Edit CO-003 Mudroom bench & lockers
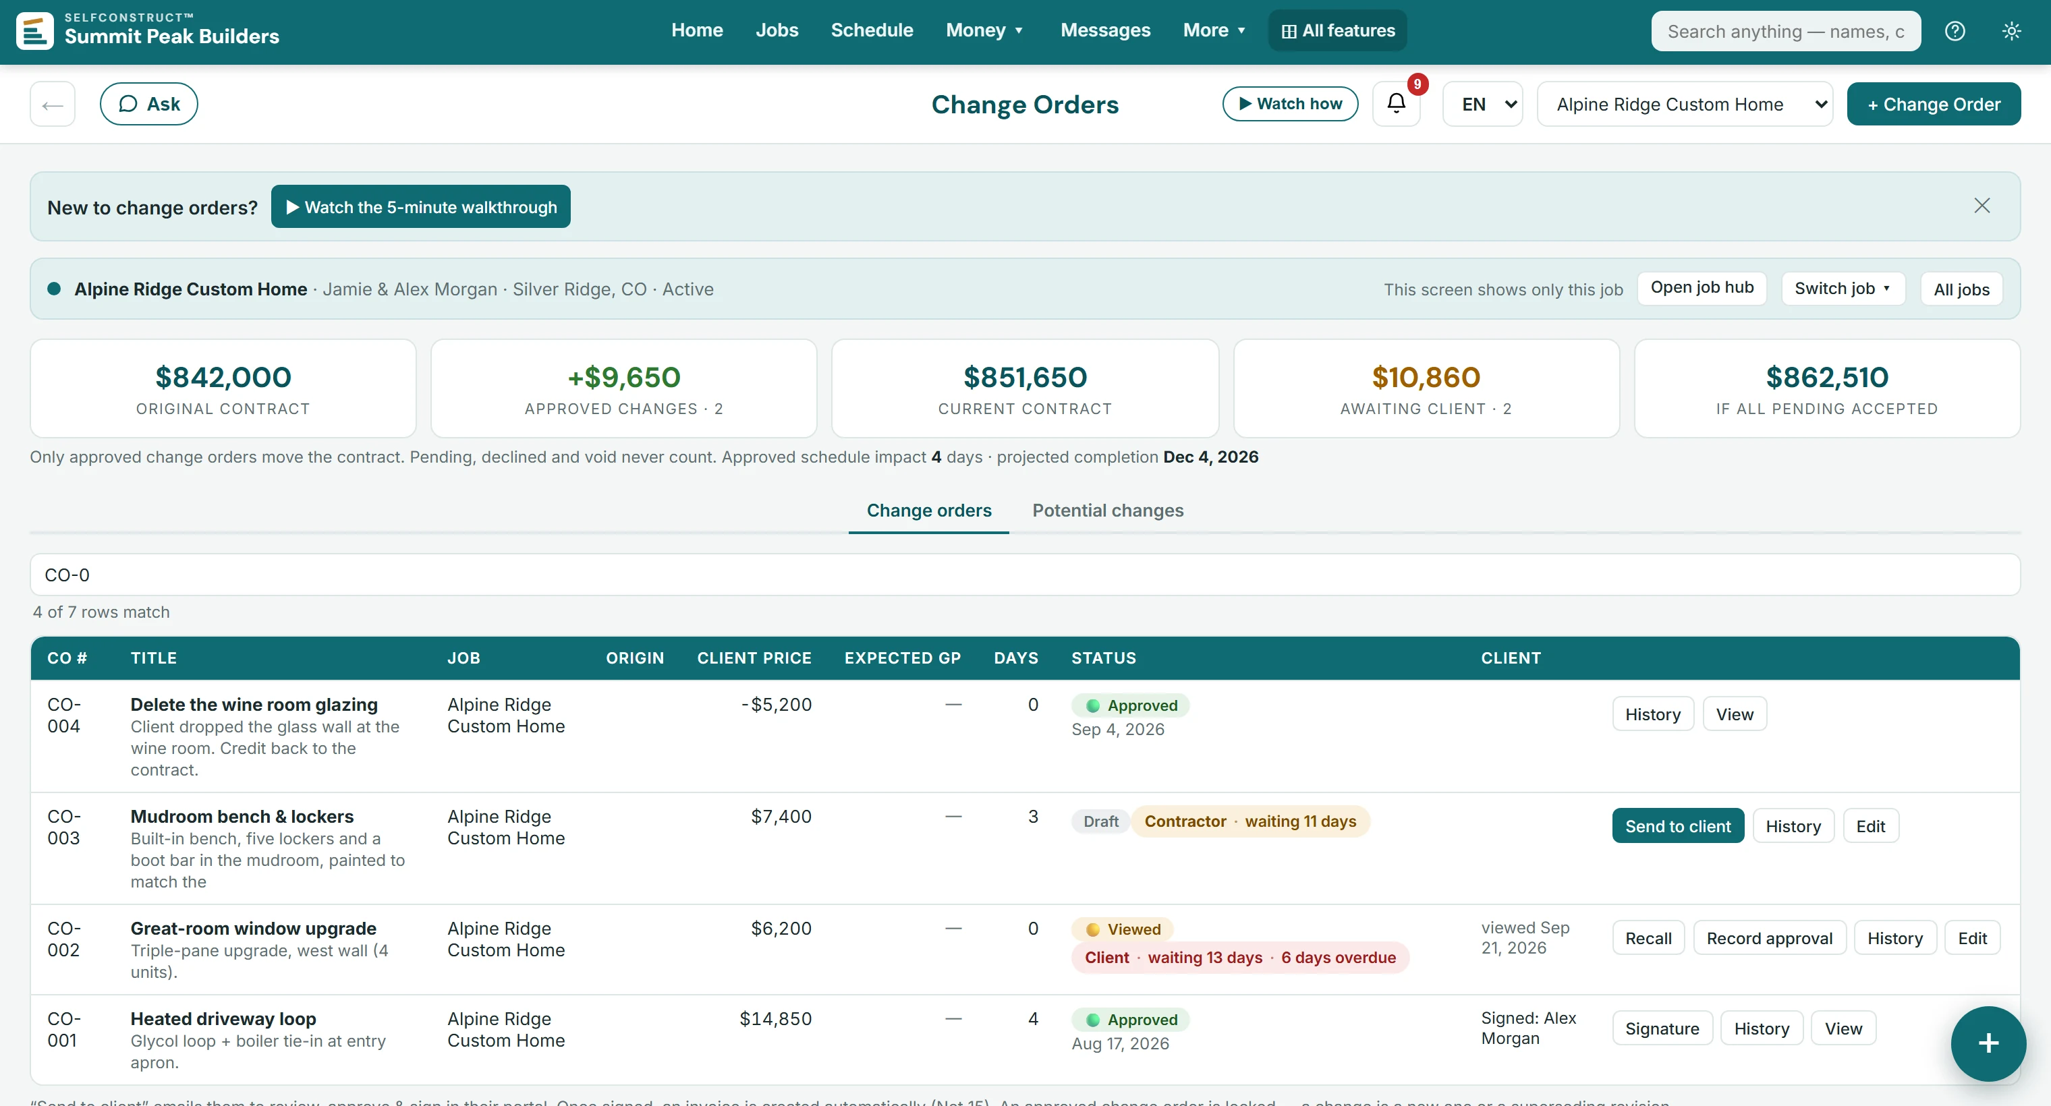 [1870, 826]
